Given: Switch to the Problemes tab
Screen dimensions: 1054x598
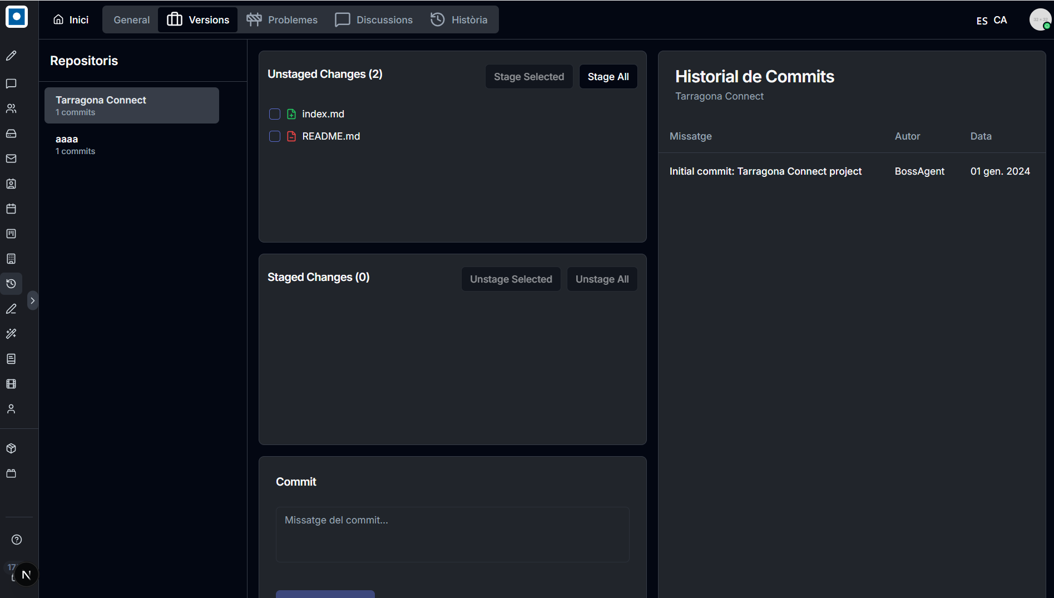Looking at the screenshot, I should tap(282, 19).
